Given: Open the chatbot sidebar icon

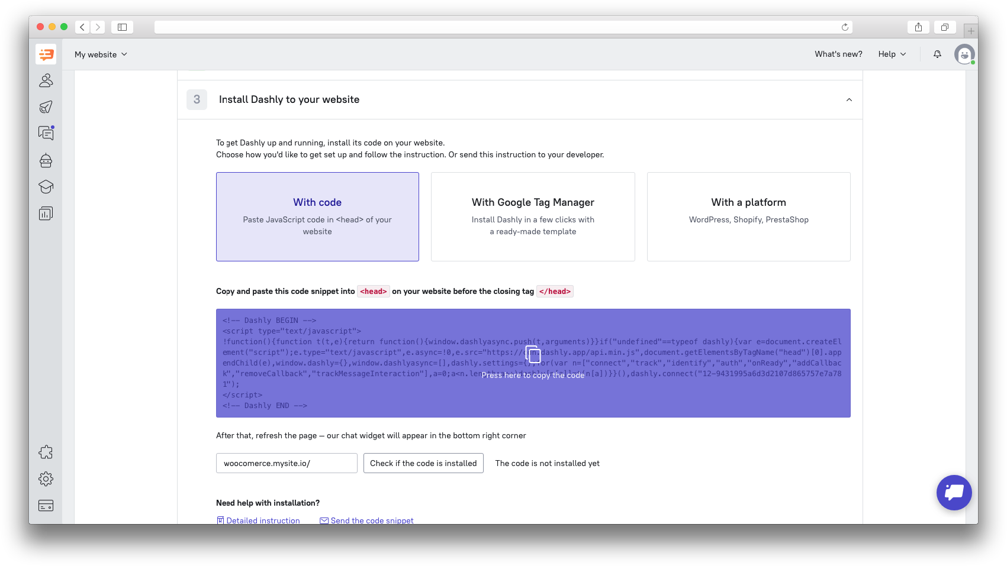Looking at the screenshot, I should coord(46,160).
